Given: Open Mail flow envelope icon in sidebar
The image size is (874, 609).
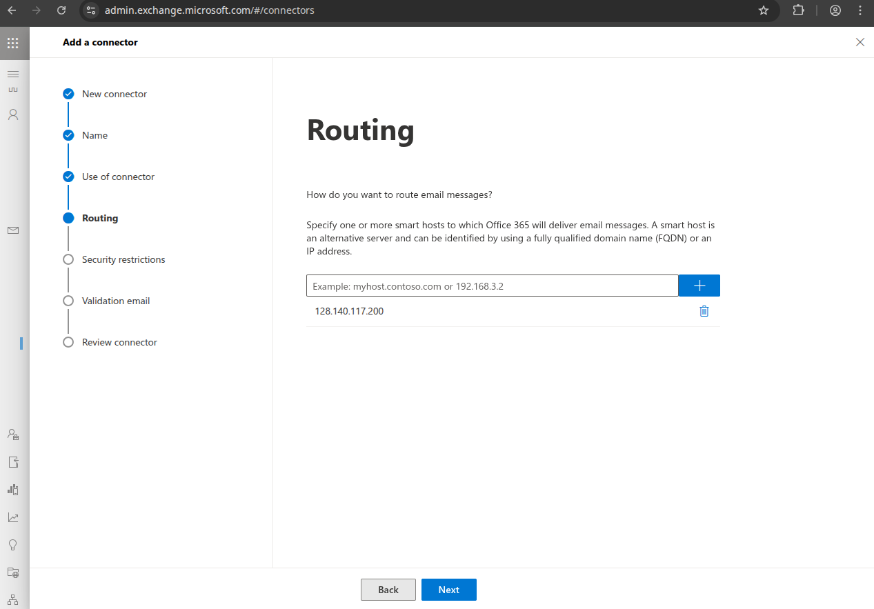Looking at the screenshot, I should pyautogui.click(x=12, y=230).
